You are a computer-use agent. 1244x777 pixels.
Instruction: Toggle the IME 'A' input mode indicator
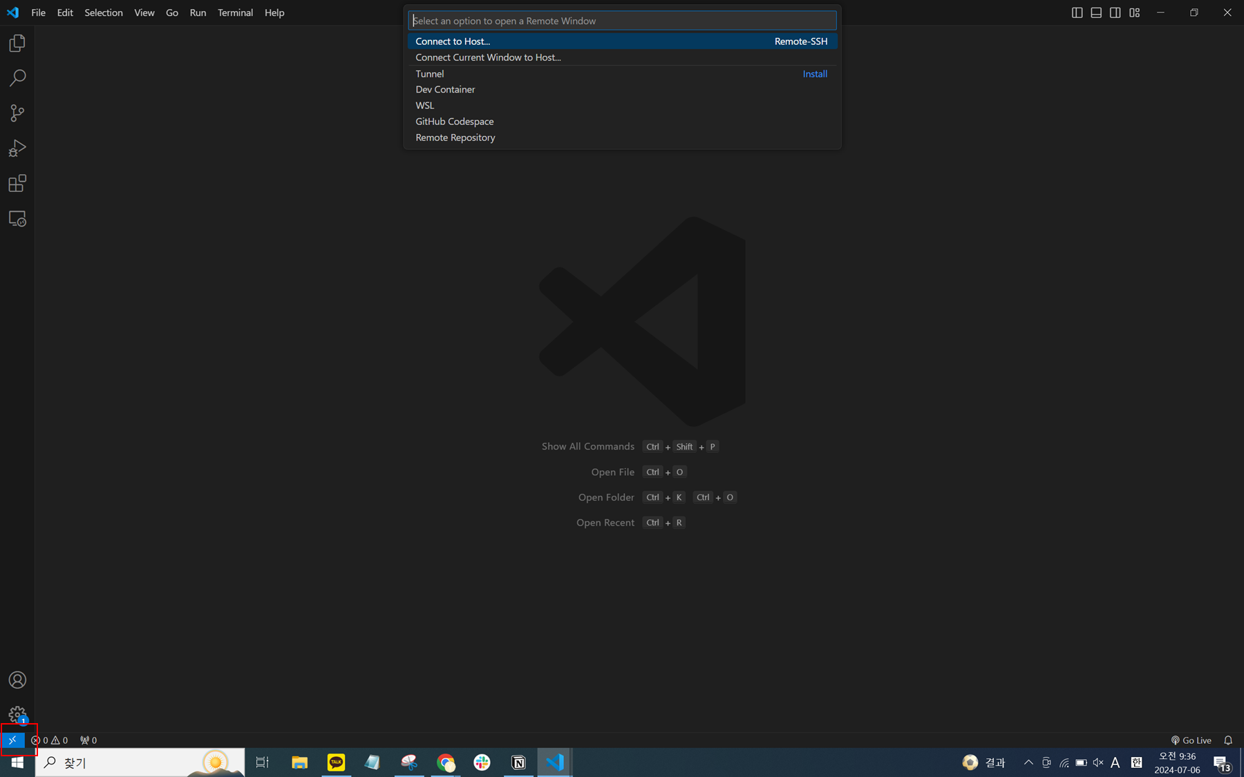(x=1115, y=762)
